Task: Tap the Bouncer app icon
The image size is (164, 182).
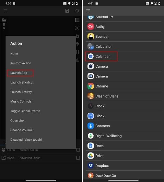Action: coord(90,36)
